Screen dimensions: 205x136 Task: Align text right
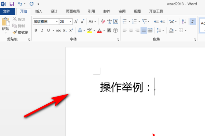[x=137, y=31]
